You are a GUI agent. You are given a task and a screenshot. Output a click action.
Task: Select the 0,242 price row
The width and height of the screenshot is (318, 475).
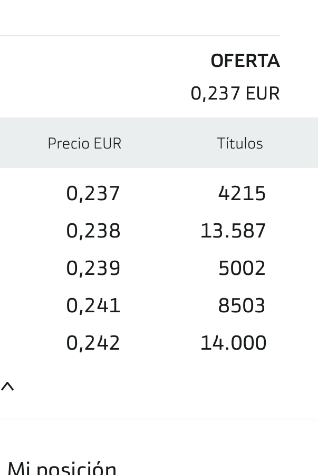93,343
